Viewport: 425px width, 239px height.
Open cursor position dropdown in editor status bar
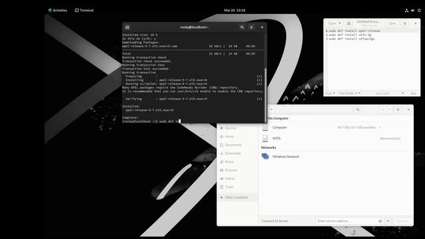click(390, 93)
